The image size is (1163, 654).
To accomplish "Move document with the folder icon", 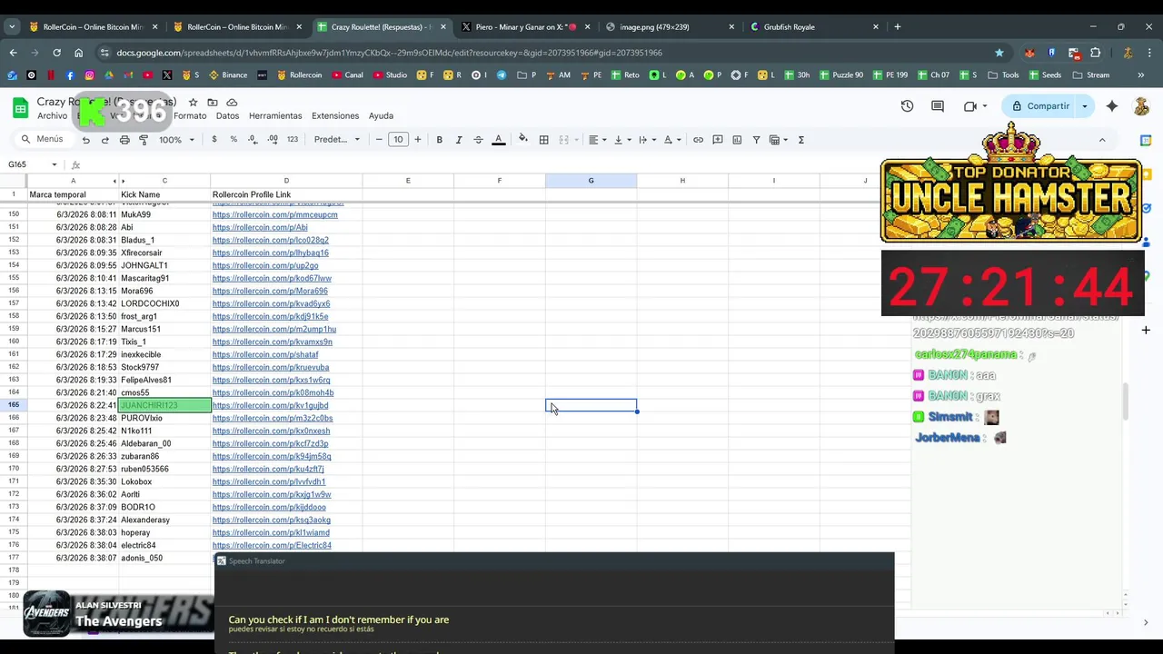I will click(x=213, y=103).
